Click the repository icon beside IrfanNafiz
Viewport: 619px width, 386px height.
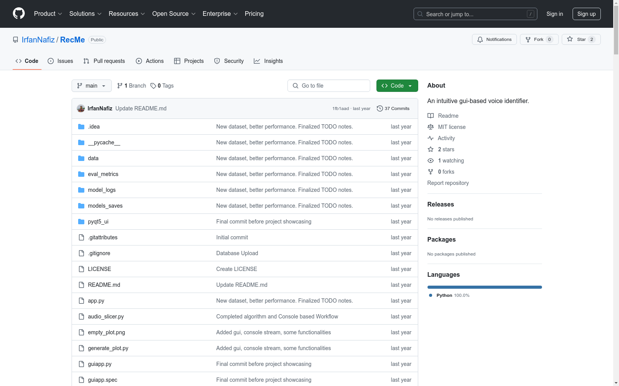coord(15,40)
